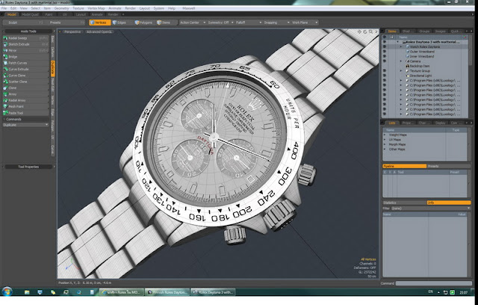478x305 pixels.
Task: Expand the UV Maps list entry
Action: click(385, 139)
